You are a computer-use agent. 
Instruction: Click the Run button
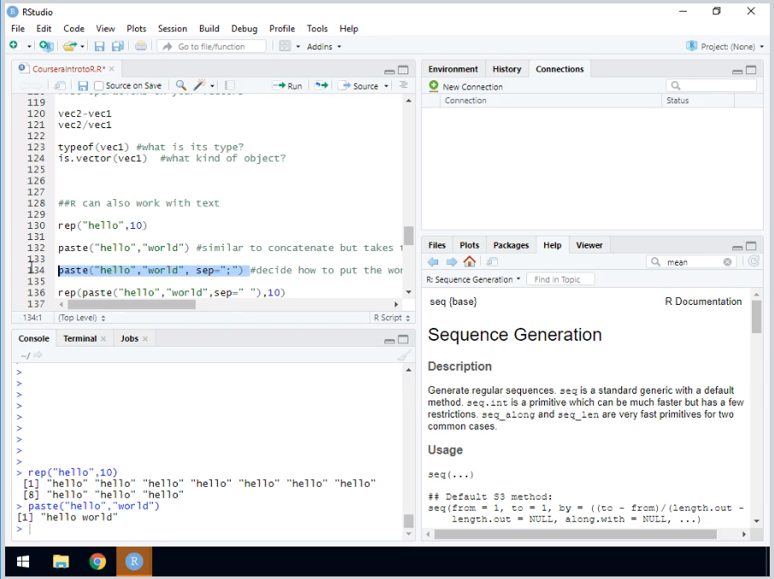pos(288,85)
